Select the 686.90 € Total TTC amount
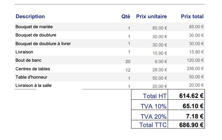The height and width of the screenshot is (140, 222). 191,125
